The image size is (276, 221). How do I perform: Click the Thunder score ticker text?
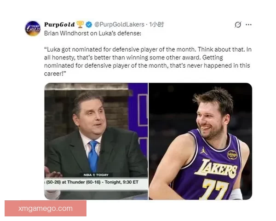[x=92, y=182]
